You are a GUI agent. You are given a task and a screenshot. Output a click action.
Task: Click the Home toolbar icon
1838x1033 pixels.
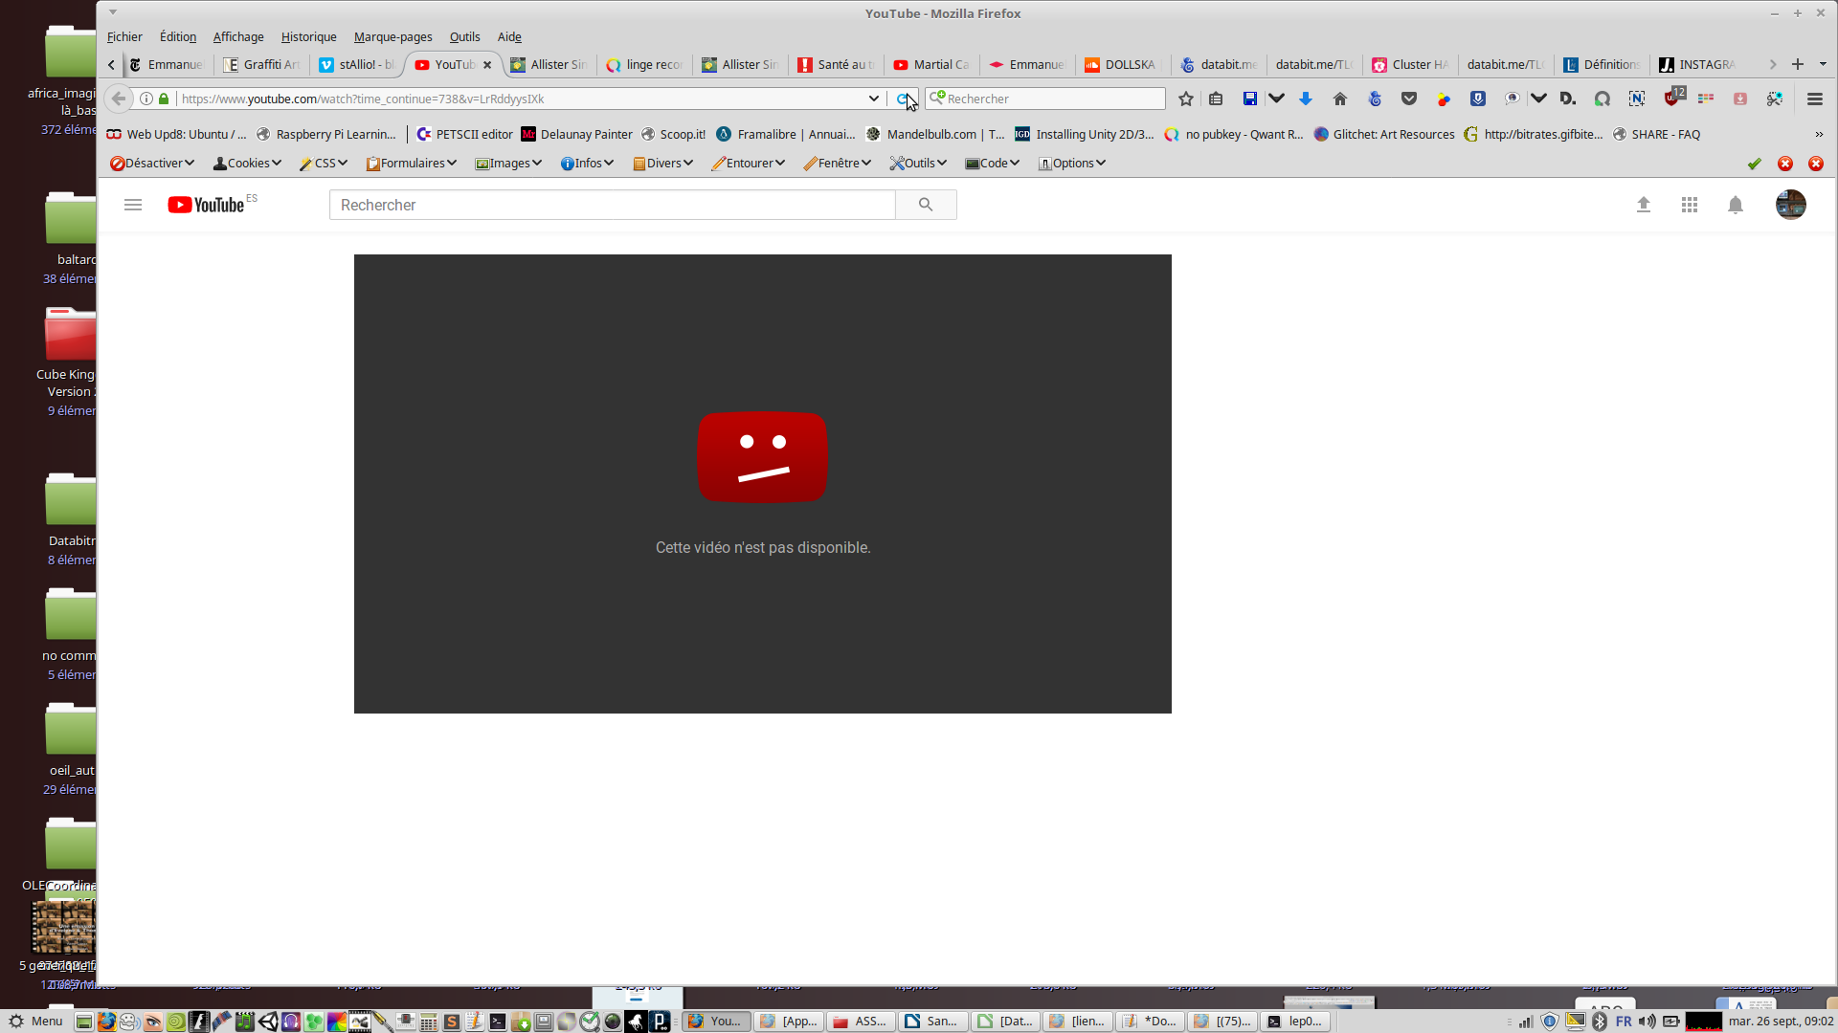pos(1340,99)
